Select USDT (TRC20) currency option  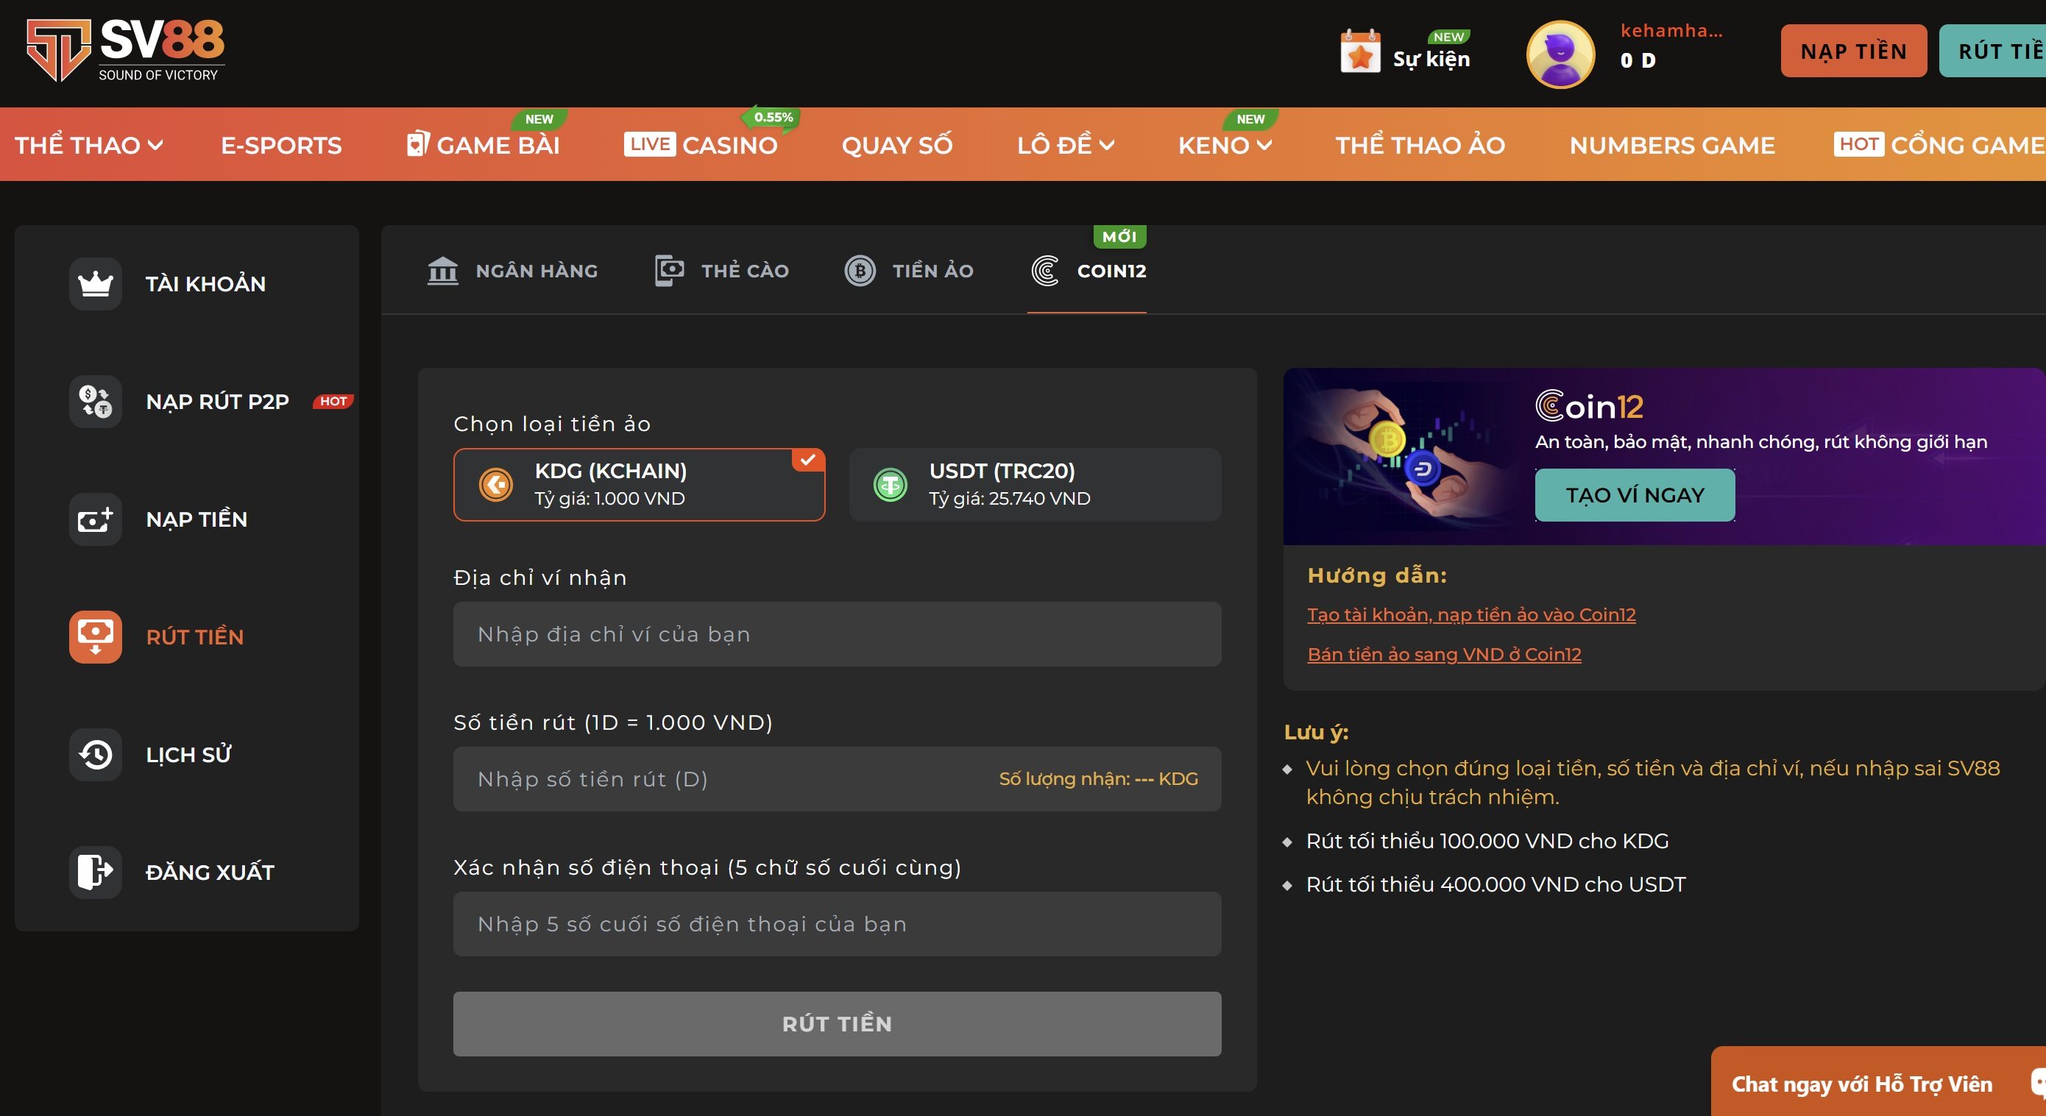(x=1035, y=484)
